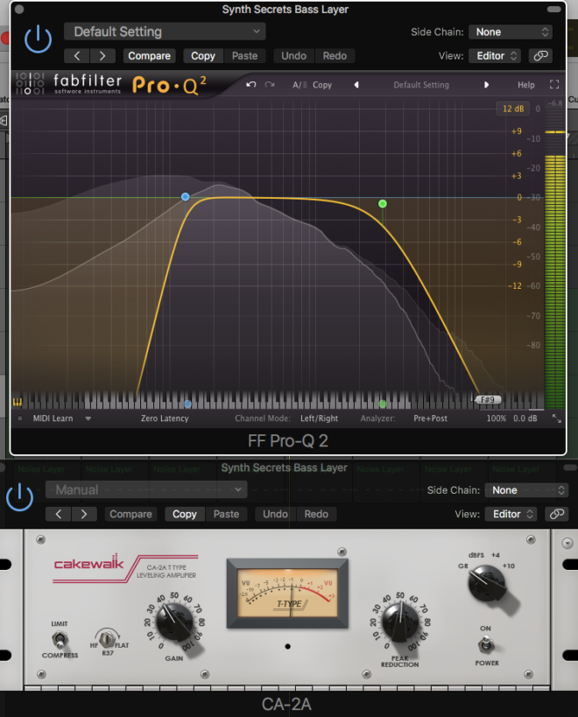Screen dimensions: 578x717
Task: Click the 100% output scale value
Action: point(497,418)
